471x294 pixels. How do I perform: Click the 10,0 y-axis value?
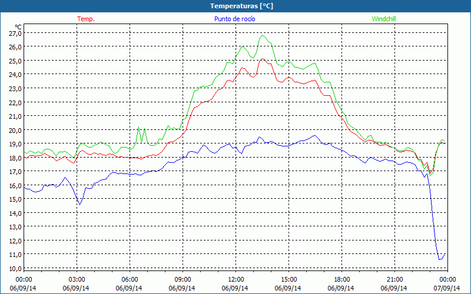pos(15,269)
